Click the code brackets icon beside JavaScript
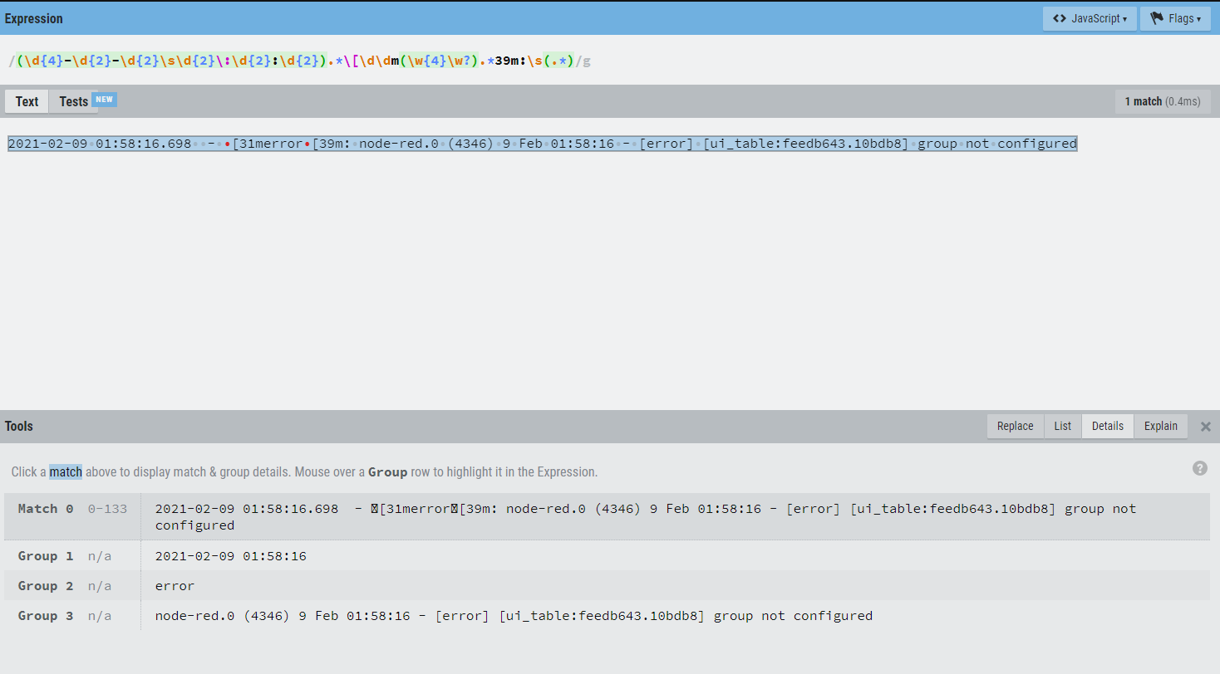 (1059, 18)
